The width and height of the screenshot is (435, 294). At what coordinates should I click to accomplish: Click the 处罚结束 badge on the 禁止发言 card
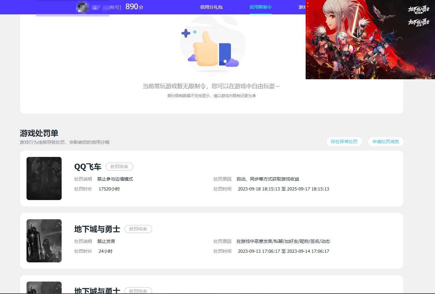(x=138, y=229)
